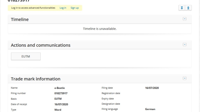This screenshot has height=112, width=200.
Task: Click the collapse all sections double-up arrow icon
Action: coord(188,8)
